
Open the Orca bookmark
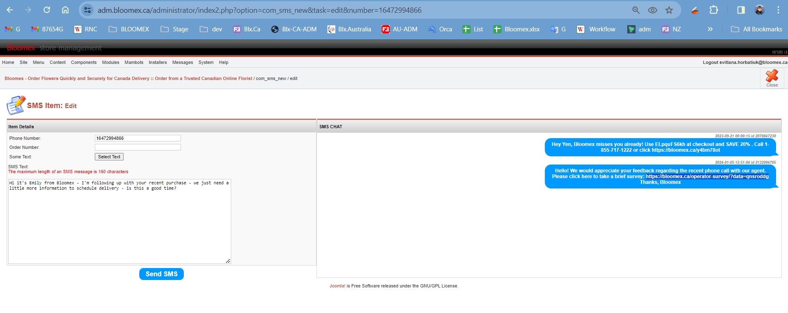(440, 29)
